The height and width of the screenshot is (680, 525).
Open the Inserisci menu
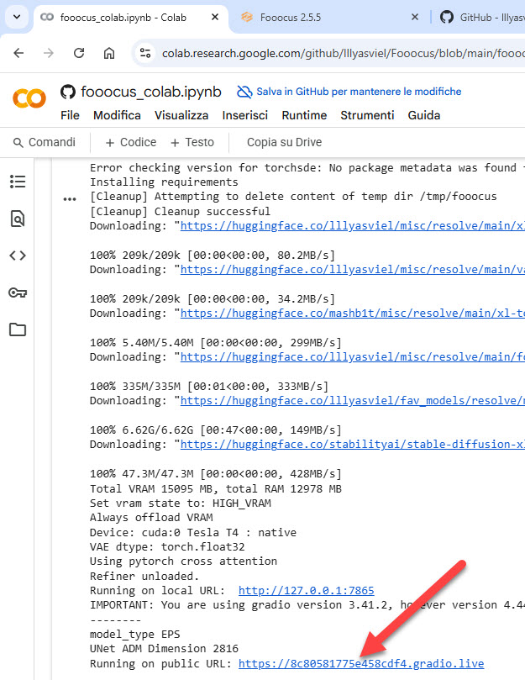click(245, 115)
